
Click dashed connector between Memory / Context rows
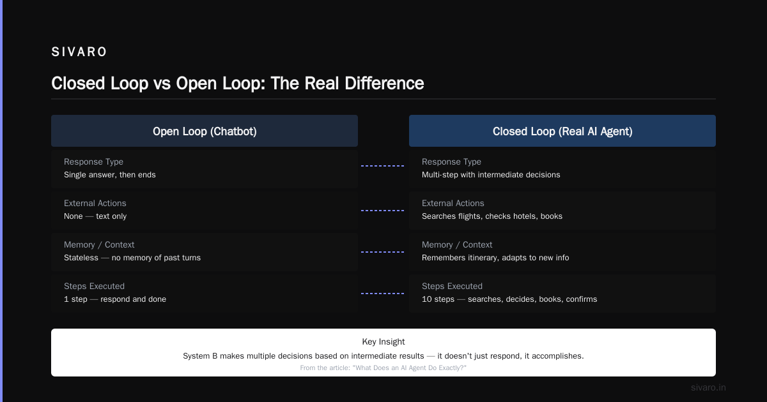(383, 252)
